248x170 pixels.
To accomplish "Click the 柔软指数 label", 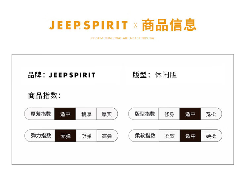I will coord(145,135).
